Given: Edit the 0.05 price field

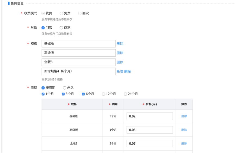Looking at the screenshot, I should pos(150,144).
